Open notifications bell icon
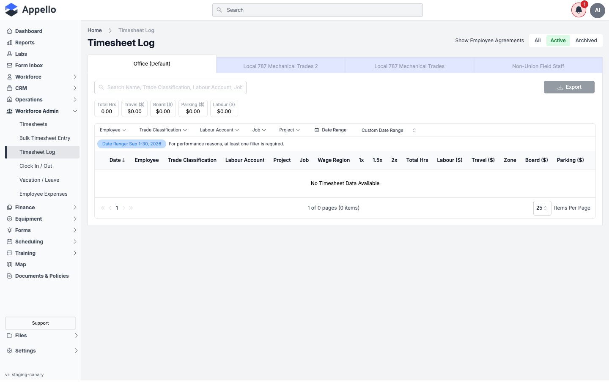The image size is (609, 388). click(579, 10)
